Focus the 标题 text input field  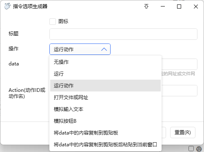[x=123, y=34]
